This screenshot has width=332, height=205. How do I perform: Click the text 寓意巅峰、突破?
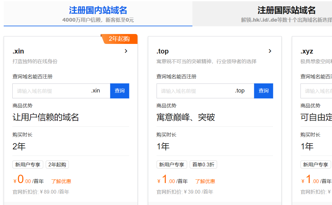pyautogui.click(x=186, y=117)
